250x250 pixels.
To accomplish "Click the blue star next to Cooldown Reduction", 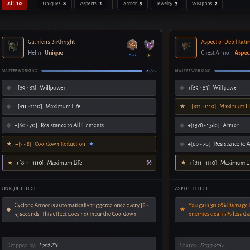I will coord(91,144).
